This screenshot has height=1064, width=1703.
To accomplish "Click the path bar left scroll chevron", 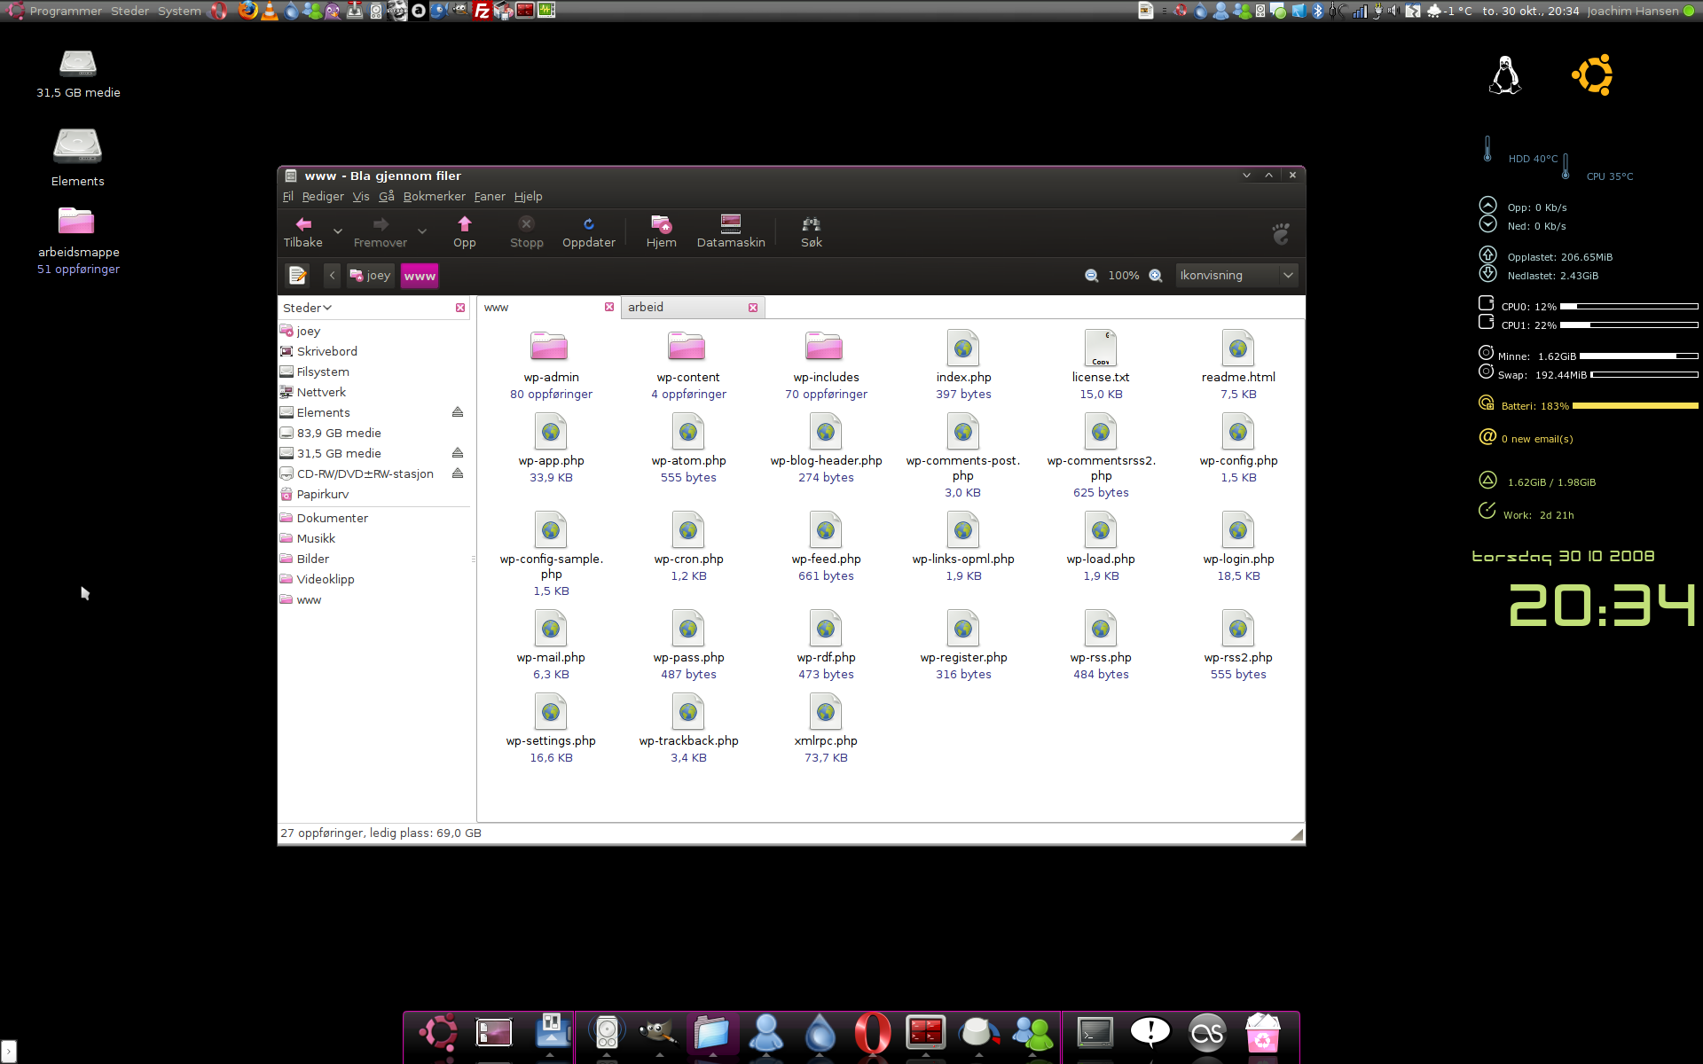I will (x=333, y=276).
